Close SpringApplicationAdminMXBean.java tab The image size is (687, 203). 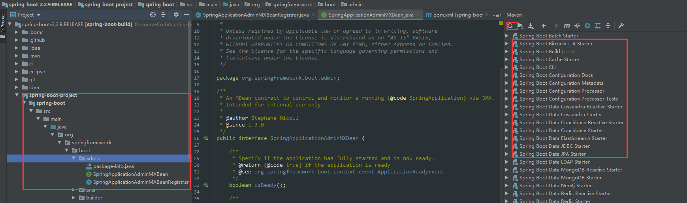tap(418, 15)
